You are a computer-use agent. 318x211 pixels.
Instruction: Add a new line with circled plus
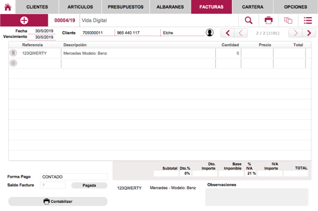click(x=13, y=63)
